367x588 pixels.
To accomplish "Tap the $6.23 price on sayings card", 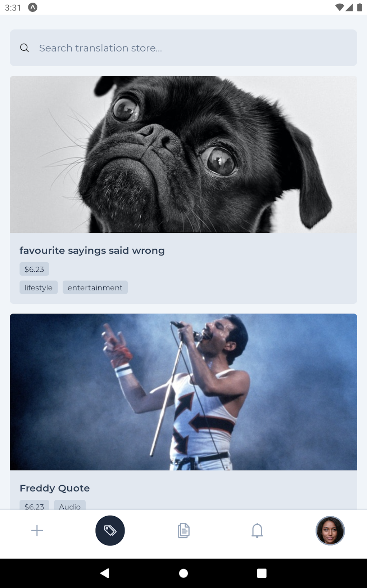I will (x=34, y=269).
